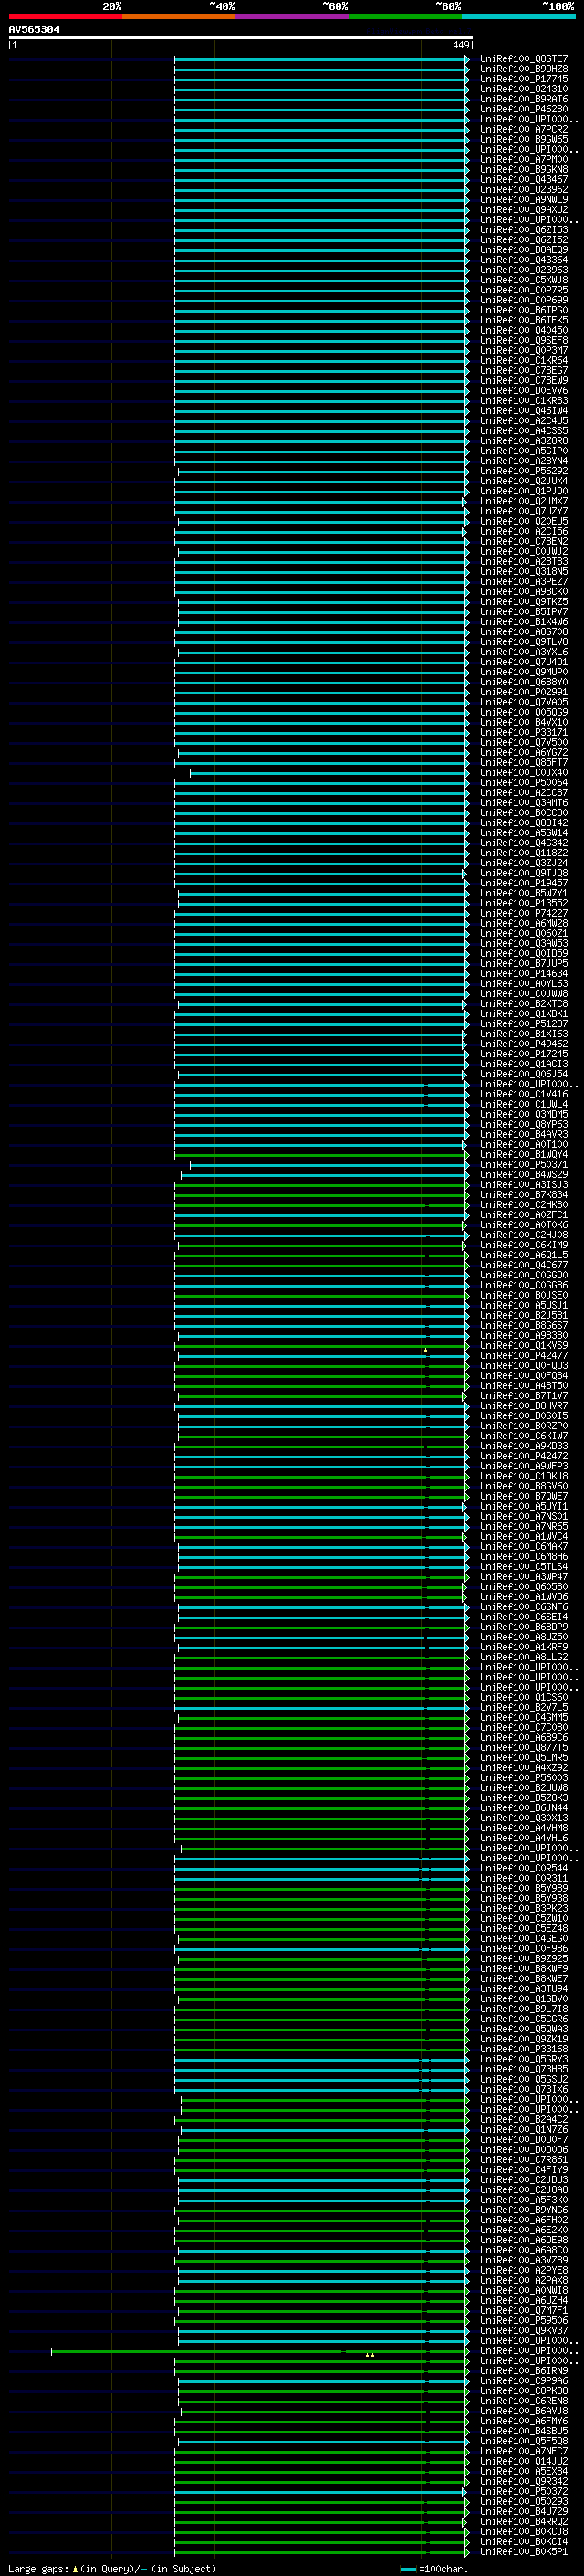This screenshot has width=584, height=2576.
Task: Click hit label UniRef100_P50064
Action: click(x=524, y=783)
